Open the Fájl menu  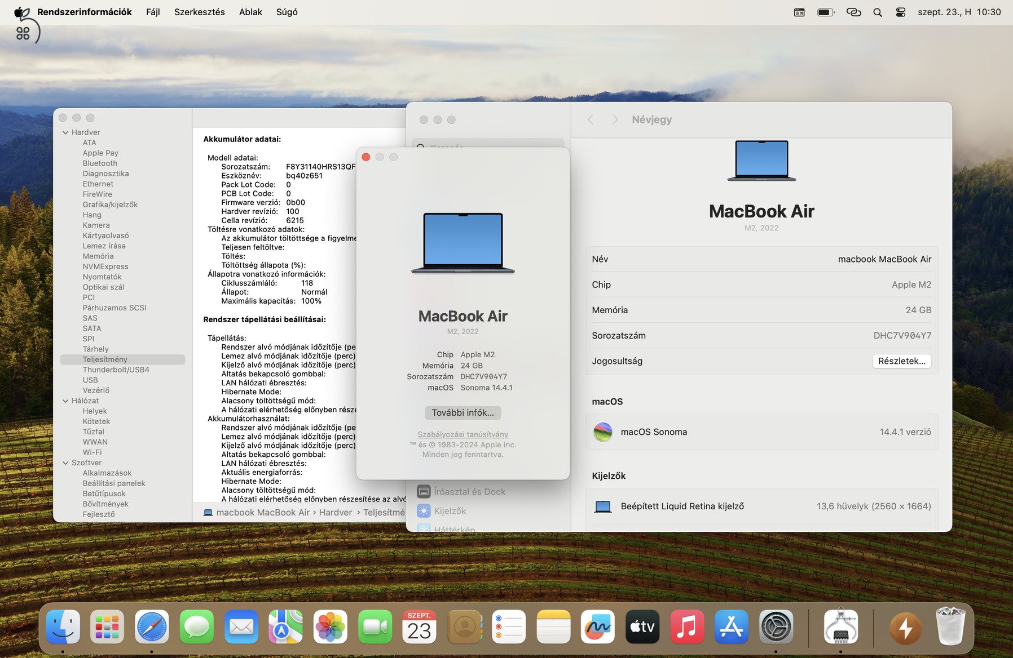tap(153, 12)
